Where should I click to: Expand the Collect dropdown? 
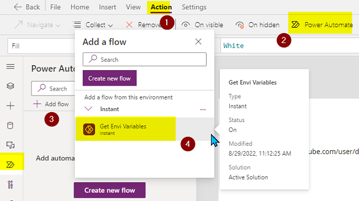coord(93,25)
